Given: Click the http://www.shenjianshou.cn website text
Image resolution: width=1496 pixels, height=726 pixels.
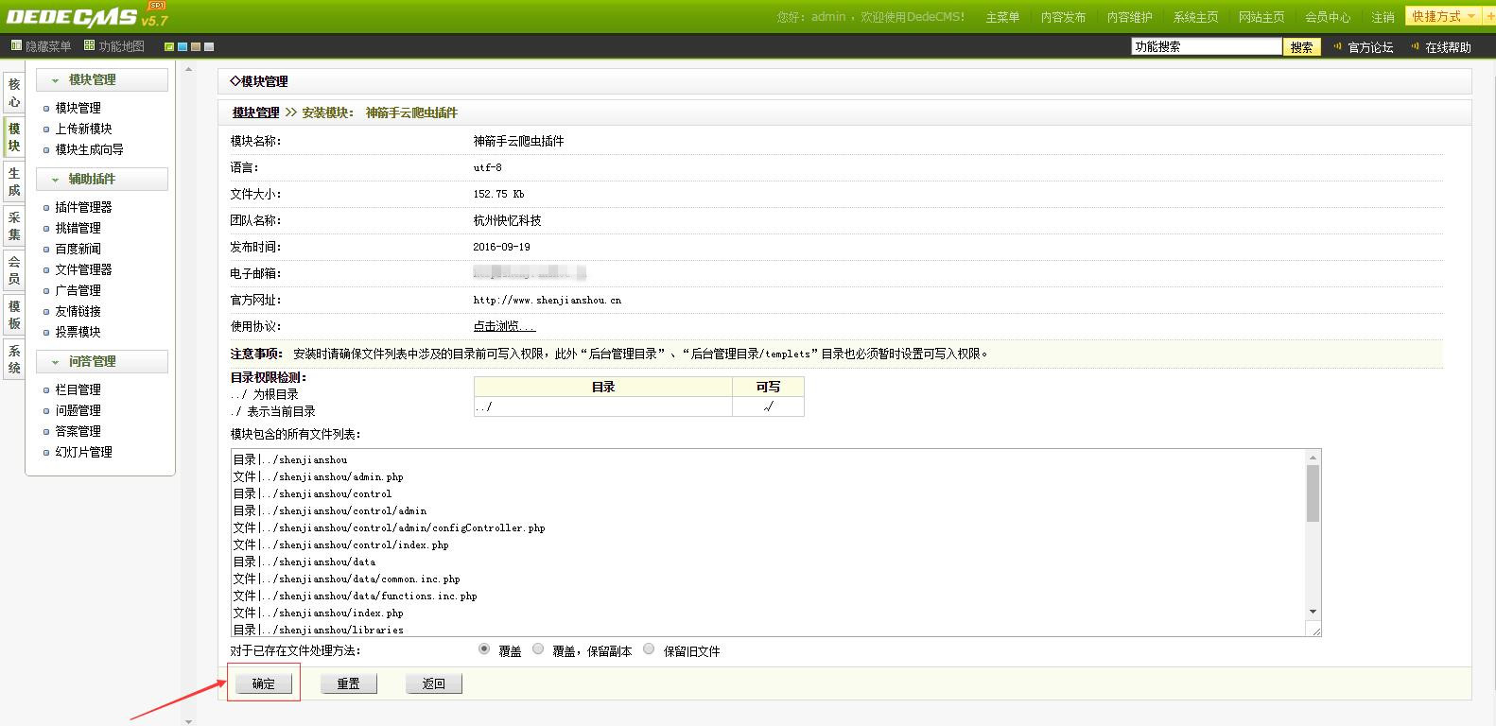Looking at the screenshot, I should tap(548, 300).
